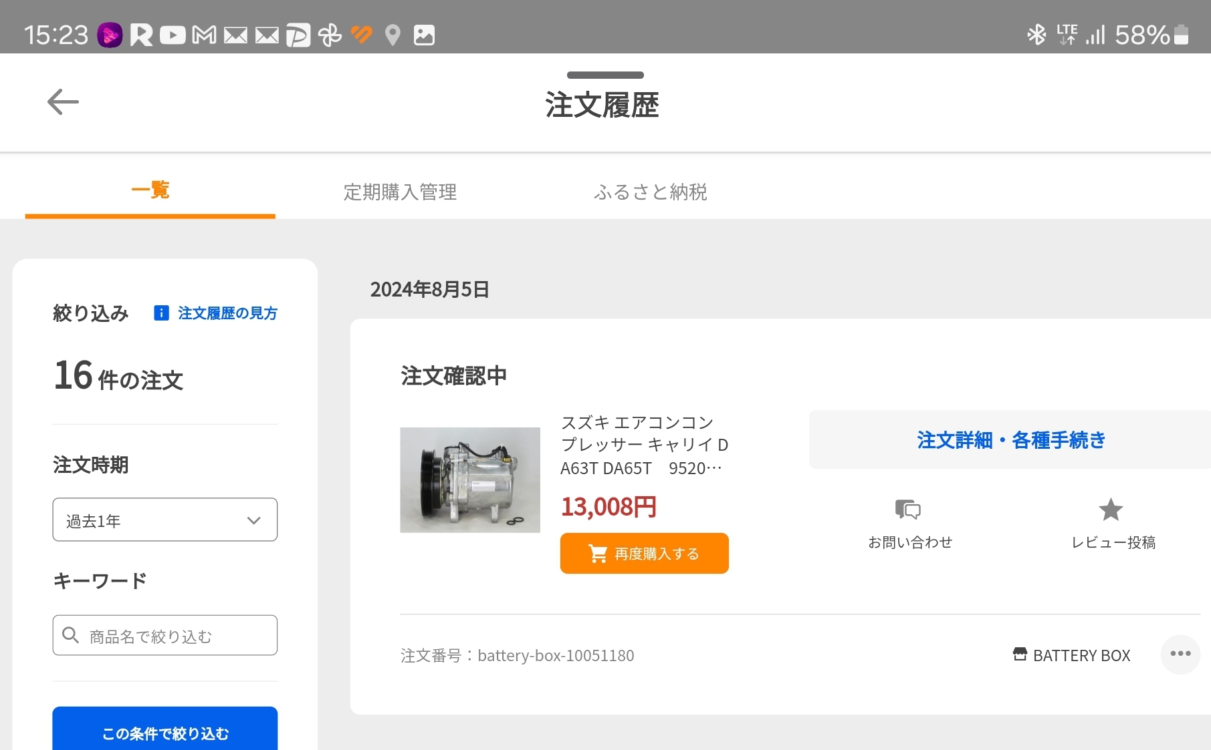Tap the air compressor product thumbnail
The image size is (1211, 750).
(x=470, y=480)
